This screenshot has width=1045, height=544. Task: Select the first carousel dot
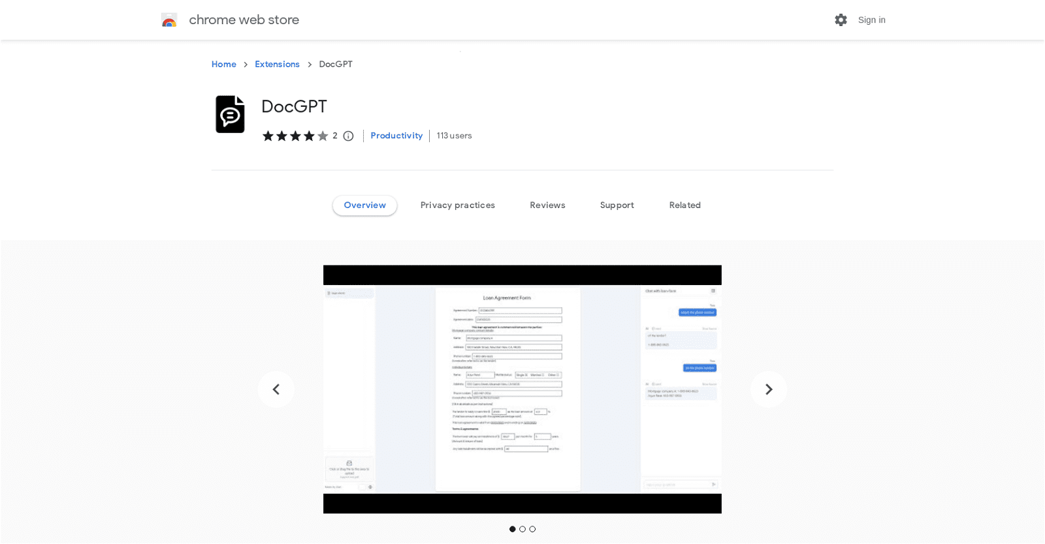(x=513, y=529)
